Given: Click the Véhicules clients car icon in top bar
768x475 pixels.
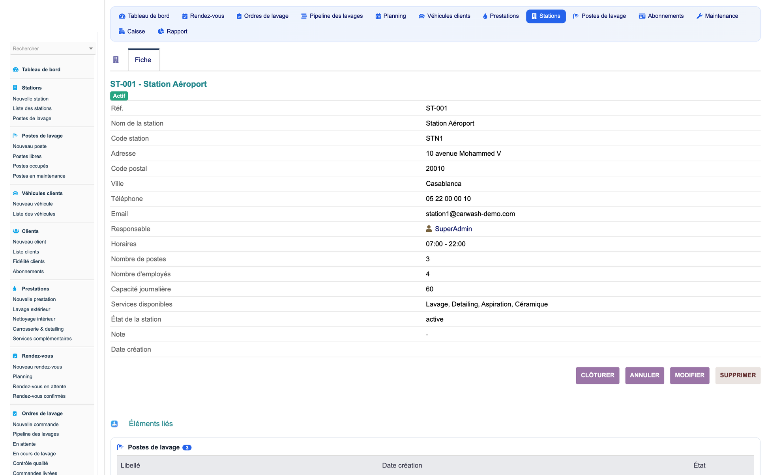Looking at the screenshot, I should pos(421,16).
